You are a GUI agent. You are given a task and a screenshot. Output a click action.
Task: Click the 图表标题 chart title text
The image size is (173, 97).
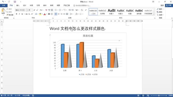(x=88, y=36)
